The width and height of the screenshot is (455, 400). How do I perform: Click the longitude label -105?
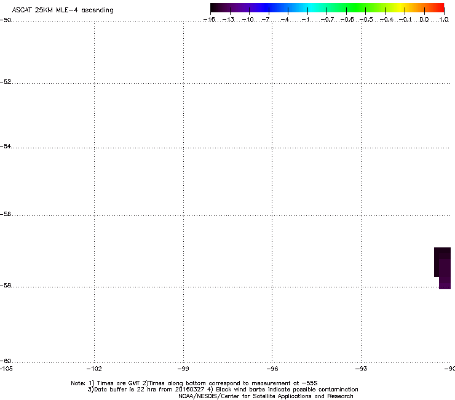pyautogui.click(x=6, y=369)
